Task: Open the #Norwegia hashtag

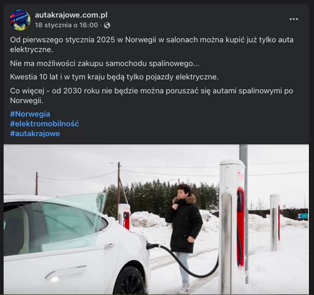Action: 30,114
